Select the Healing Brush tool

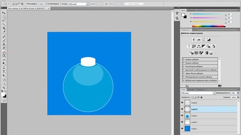pyautogui.click(x=4, y=36)
